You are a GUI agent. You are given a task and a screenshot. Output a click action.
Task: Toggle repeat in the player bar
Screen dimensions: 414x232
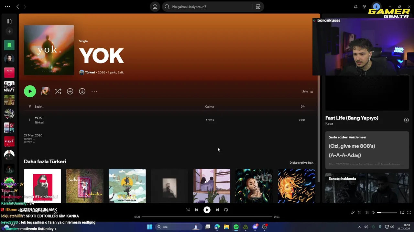coord(226,210)
